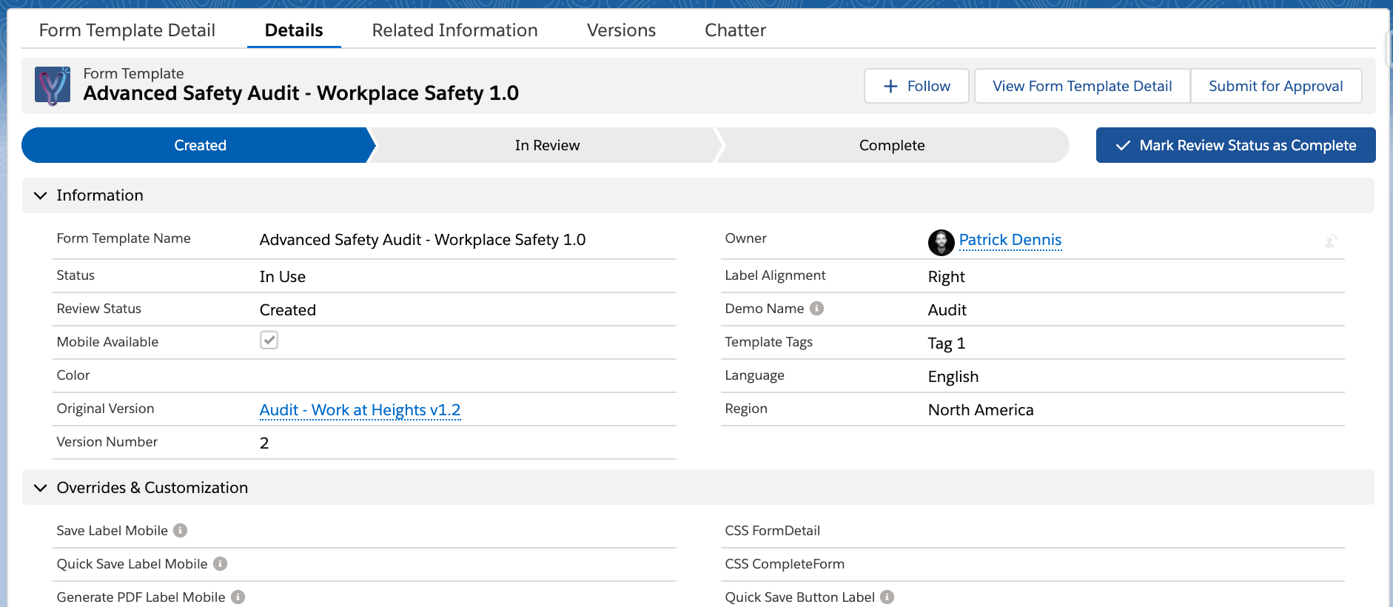Click the Region value North America
The width and height of the screenshot is (1393, 607).
(981, 410)
